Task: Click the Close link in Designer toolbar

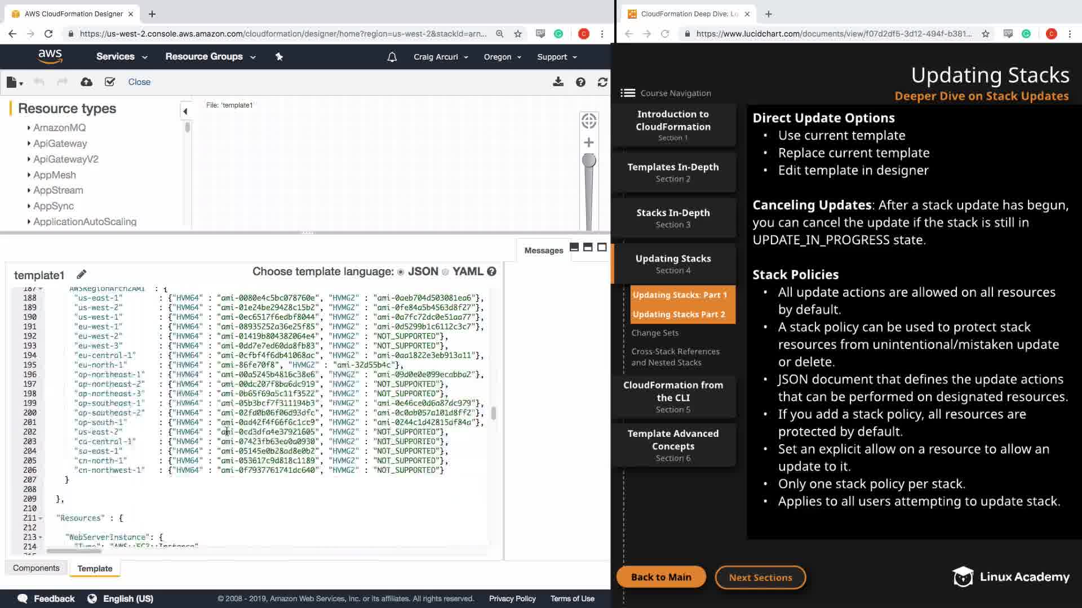Action: pos(139,82)
